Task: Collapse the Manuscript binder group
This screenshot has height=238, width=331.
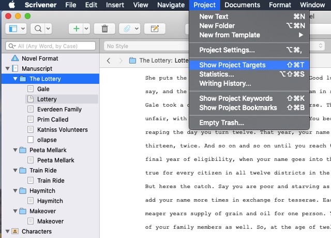Action: pyautogui.click(x=8, y=69)
